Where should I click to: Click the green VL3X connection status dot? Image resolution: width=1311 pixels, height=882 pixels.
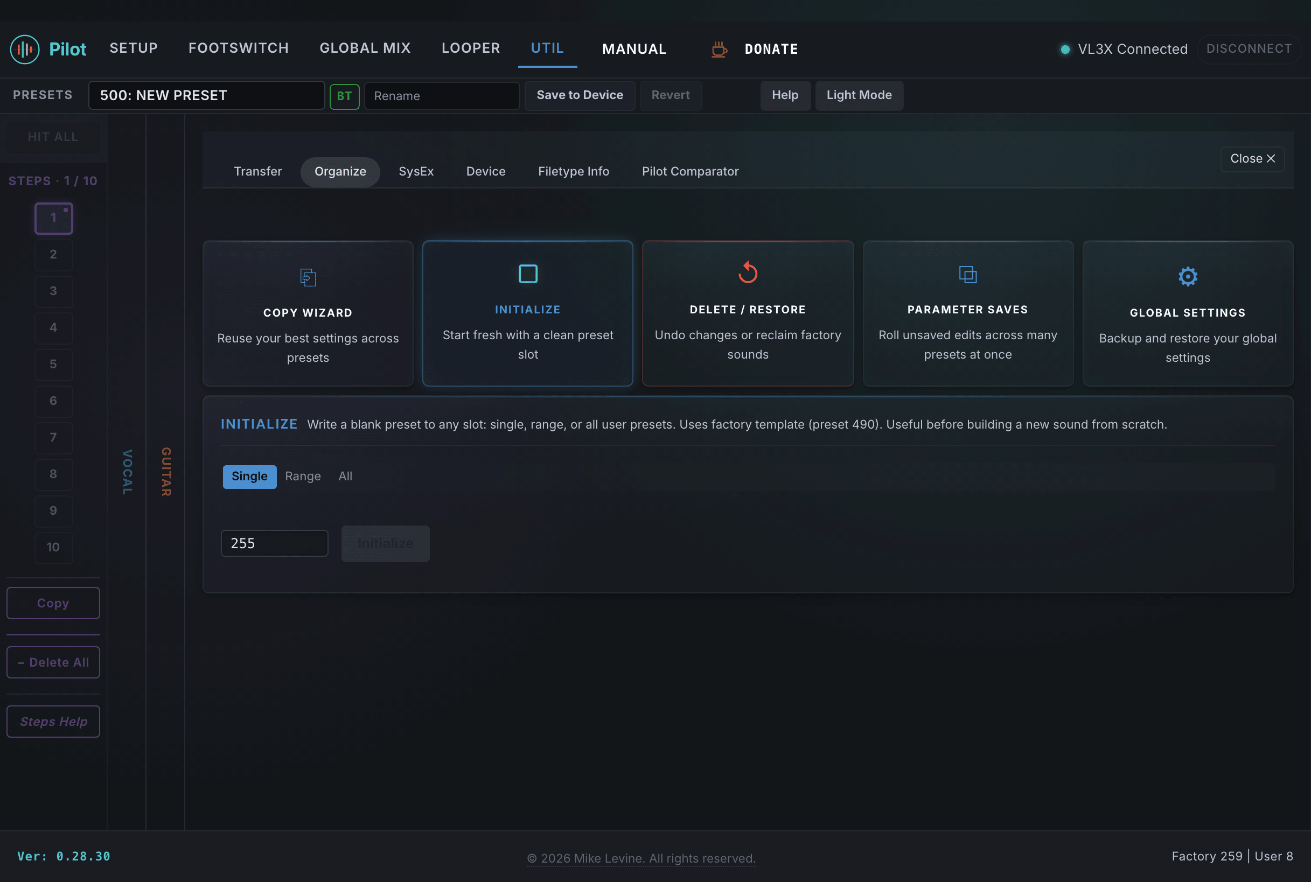[1064, 50]
